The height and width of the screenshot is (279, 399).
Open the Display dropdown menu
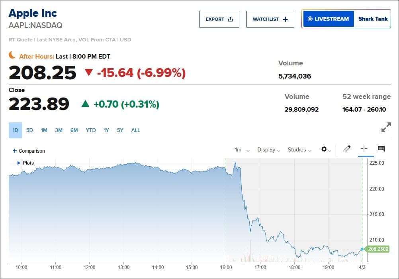[269, 150]
